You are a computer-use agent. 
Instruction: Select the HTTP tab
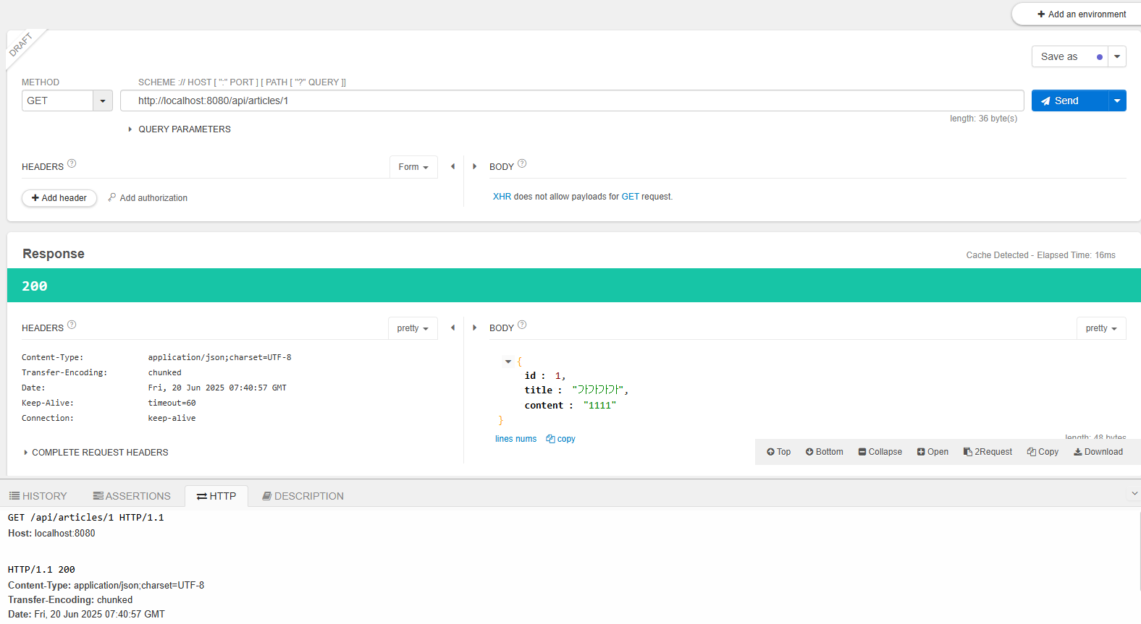pos(216,496)
